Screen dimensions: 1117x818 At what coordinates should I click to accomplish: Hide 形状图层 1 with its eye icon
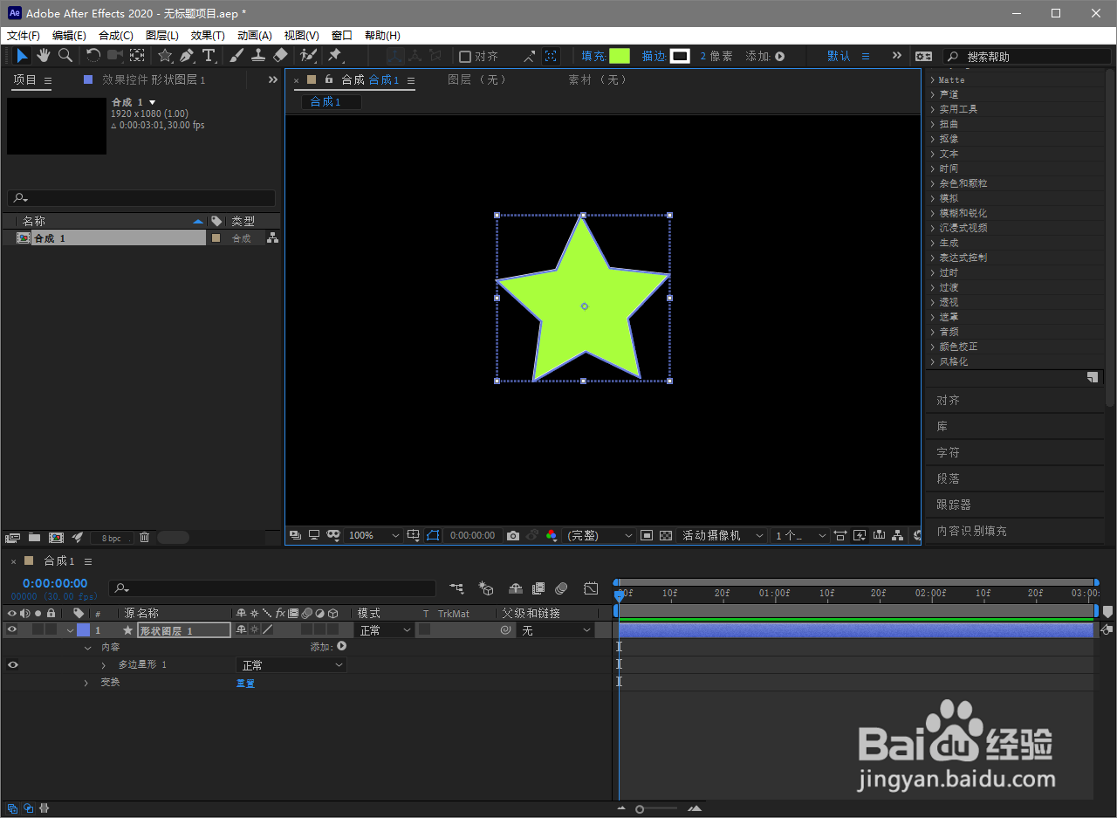click(x=12, y=629)
